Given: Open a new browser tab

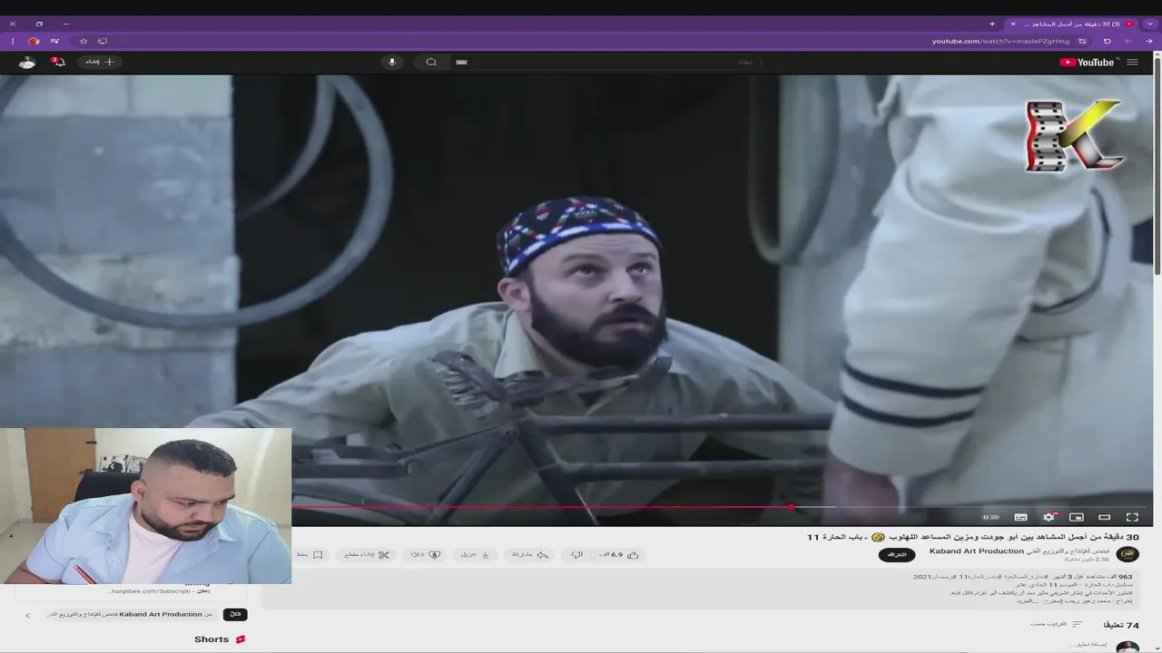Looking at the screenshot, I should [992, 24].
